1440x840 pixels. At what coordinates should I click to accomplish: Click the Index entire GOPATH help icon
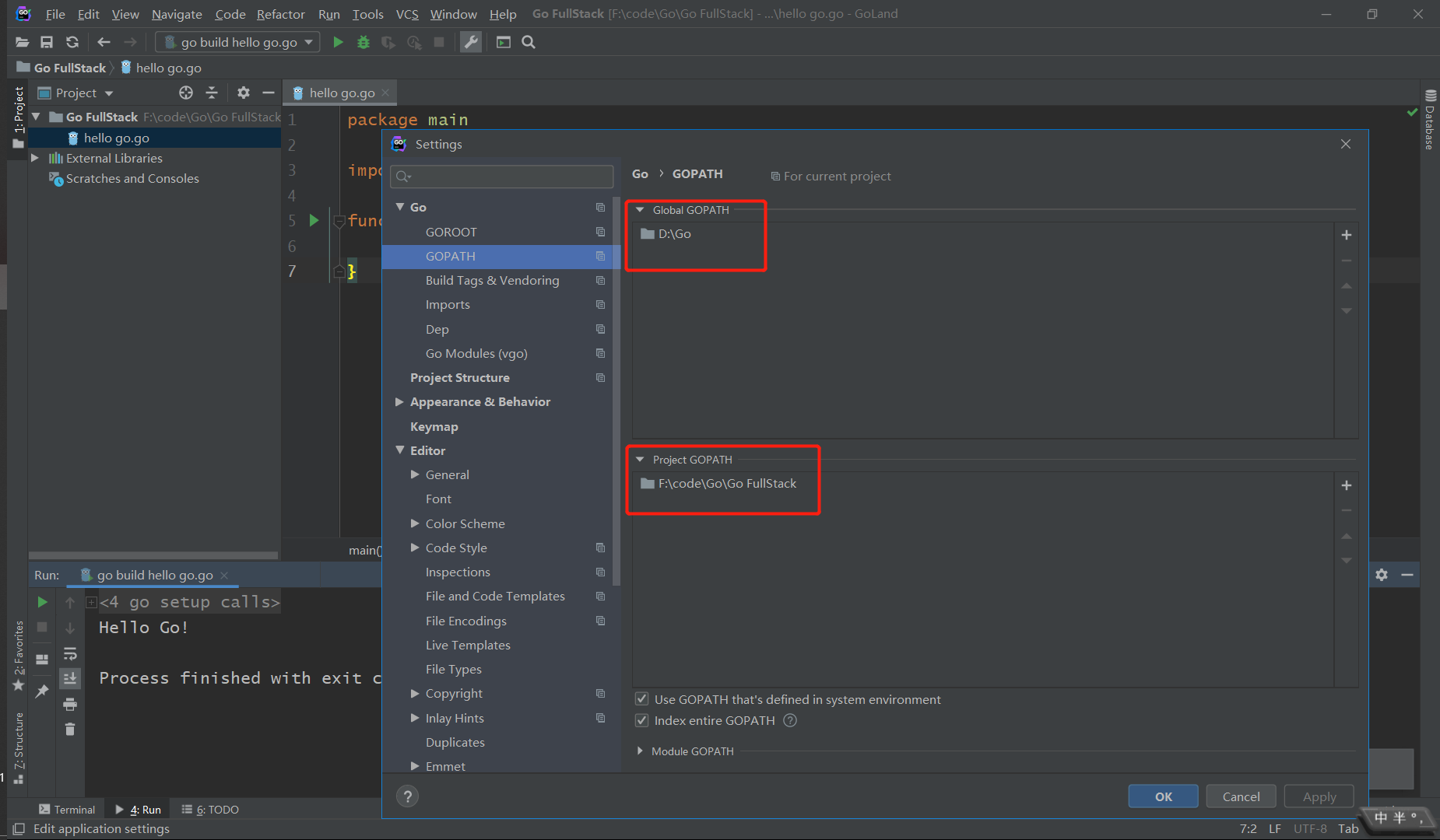pos(790,720)
